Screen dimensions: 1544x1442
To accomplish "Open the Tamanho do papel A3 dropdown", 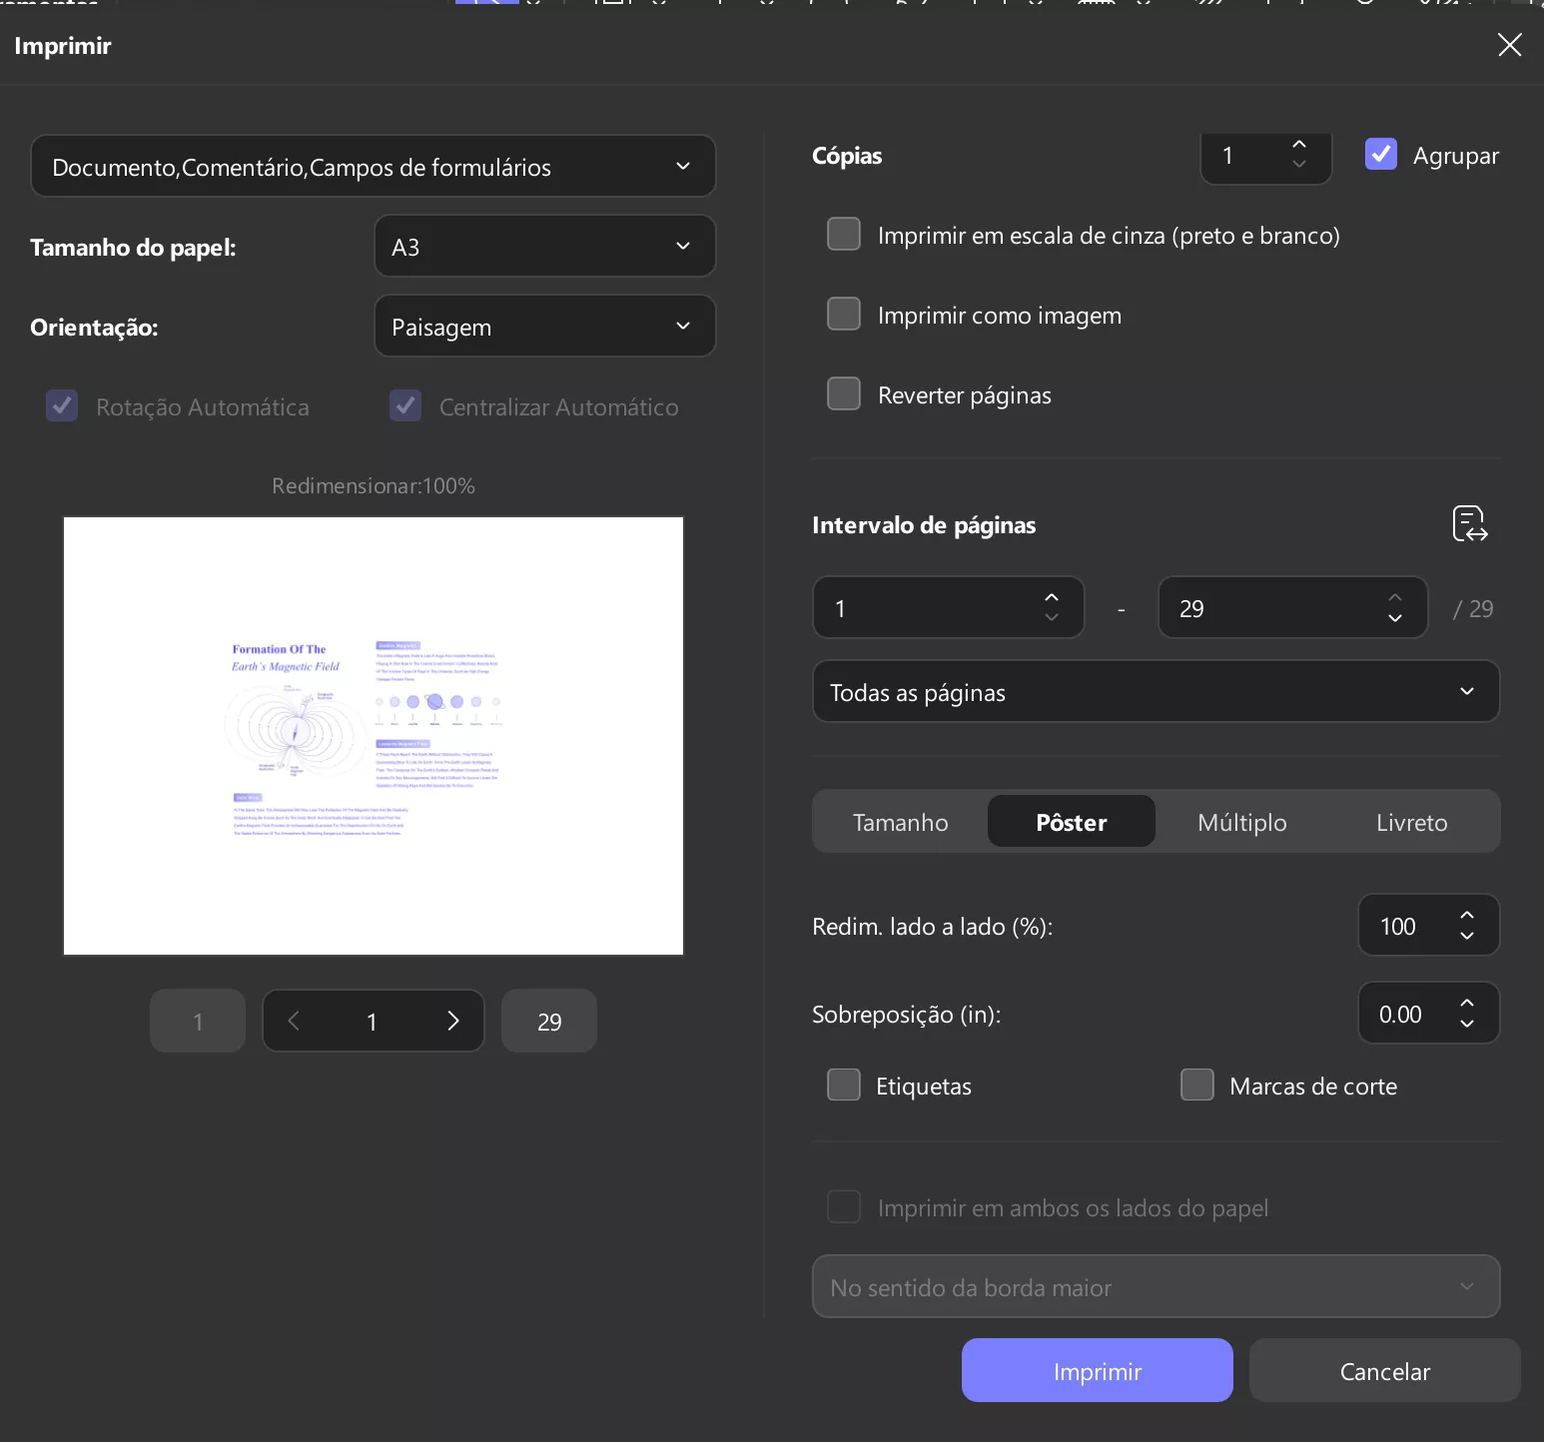I will tap(544, 247).
